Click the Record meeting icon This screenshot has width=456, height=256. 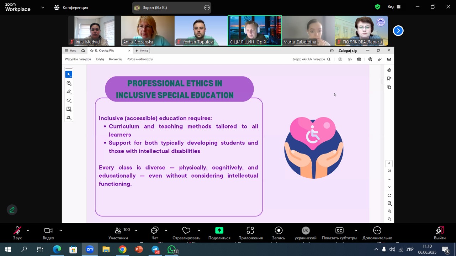pos(279,231)
